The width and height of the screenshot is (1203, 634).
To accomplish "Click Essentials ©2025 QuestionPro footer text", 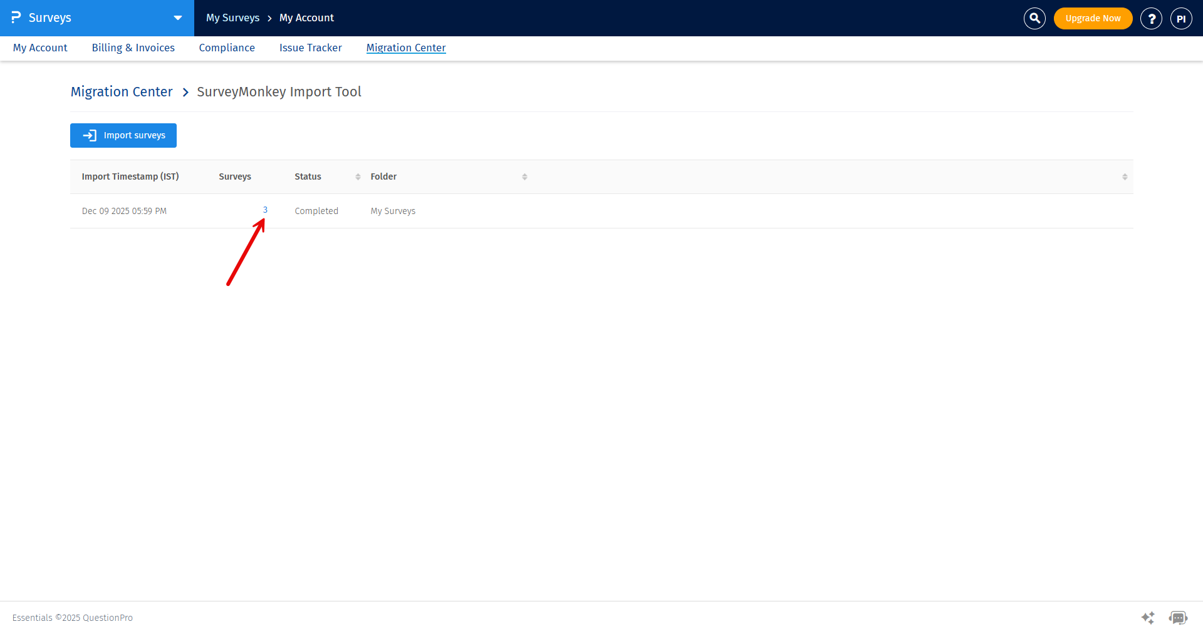I will coord(73,618).
